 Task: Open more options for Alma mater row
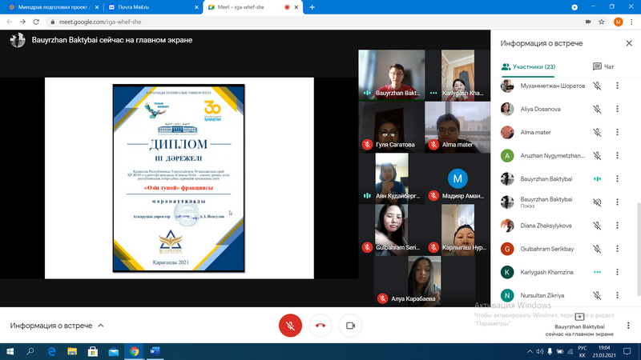pyautogui.click(x=617, y=132)
